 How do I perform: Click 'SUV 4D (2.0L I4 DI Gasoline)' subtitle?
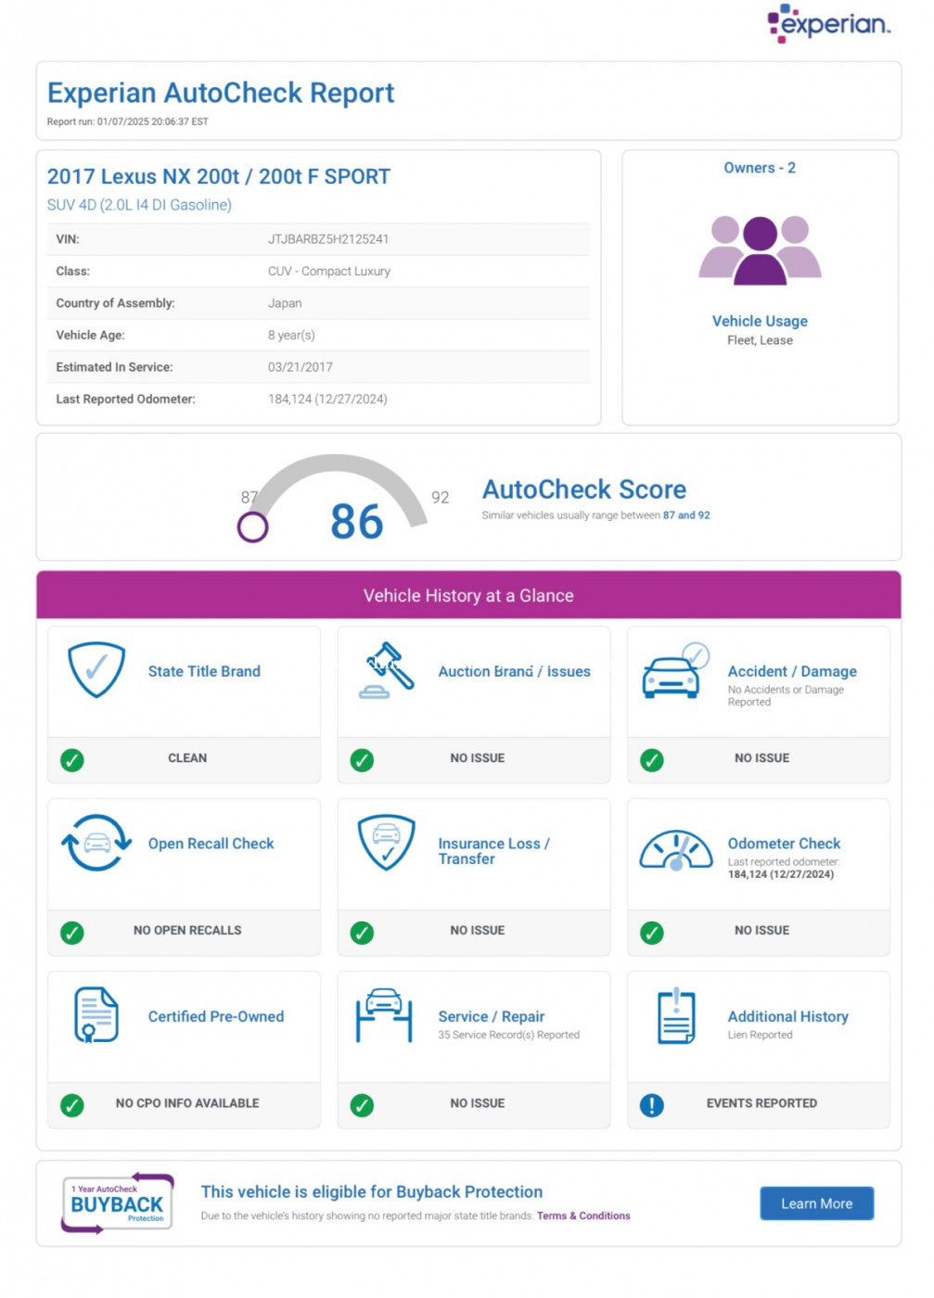(139, 205)
